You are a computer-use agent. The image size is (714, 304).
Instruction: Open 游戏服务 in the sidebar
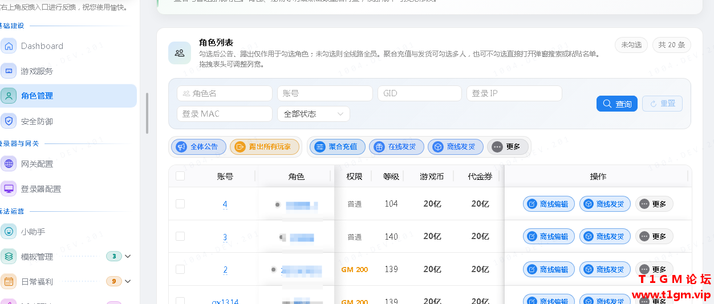click(x=67, y=71)
